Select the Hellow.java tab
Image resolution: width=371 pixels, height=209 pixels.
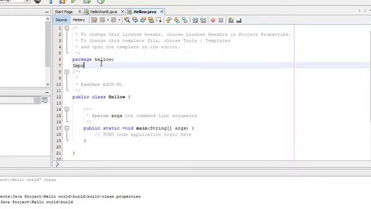pyautogui.click(x=145, y=12)
